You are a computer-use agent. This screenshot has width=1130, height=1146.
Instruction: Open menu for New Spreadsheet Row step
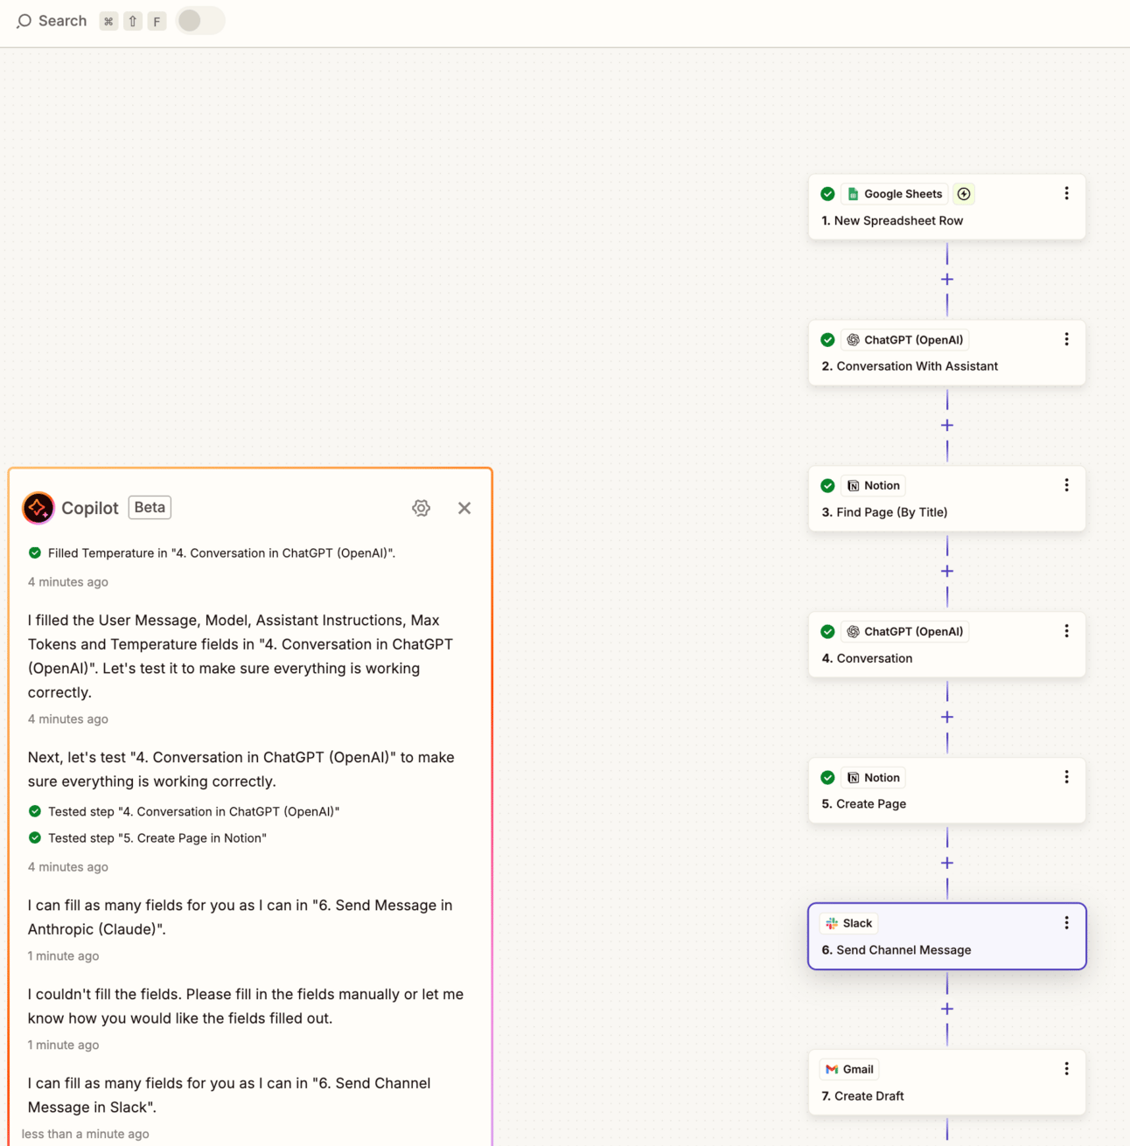click(1066, 194)
